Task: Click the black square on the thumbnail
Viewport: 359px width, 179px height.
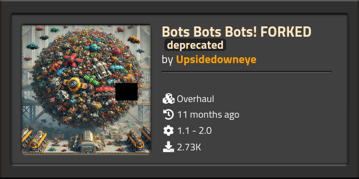Action: tap(127, 92)
